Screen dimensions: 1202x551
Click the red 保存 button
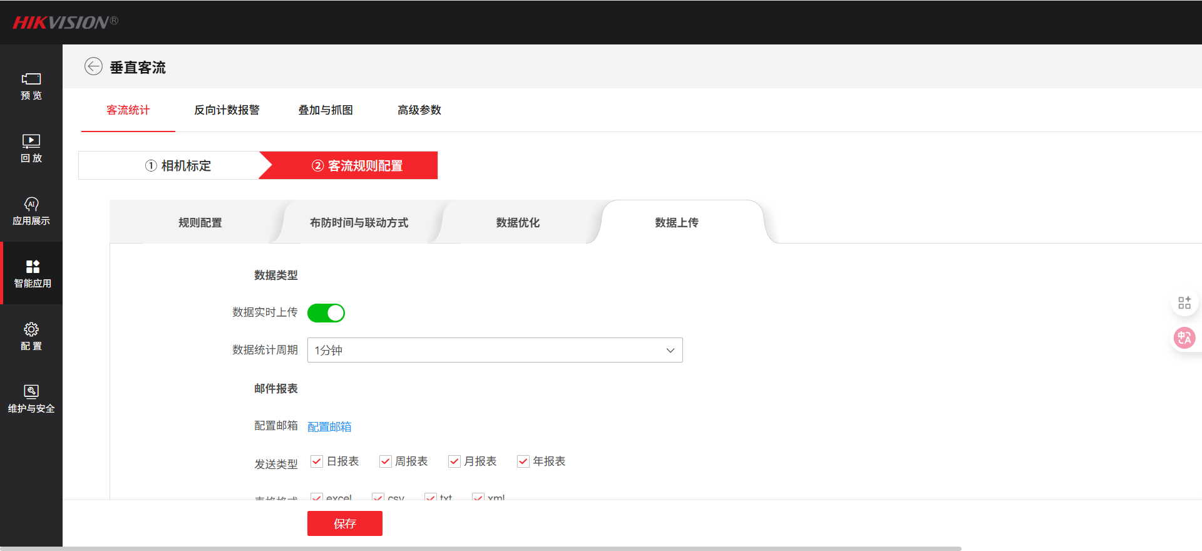pyautogui.click(x=344, y=523)
